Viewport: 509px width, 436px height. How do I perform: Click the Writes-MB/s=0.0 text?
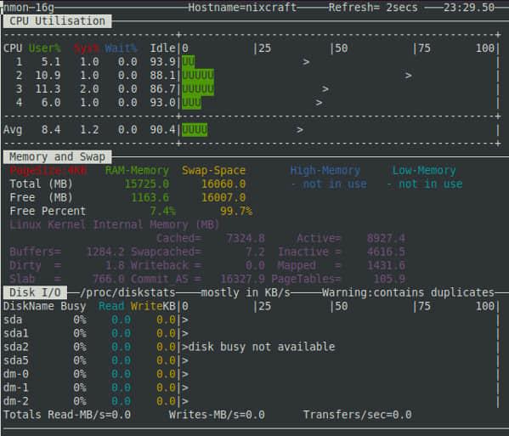217,415
